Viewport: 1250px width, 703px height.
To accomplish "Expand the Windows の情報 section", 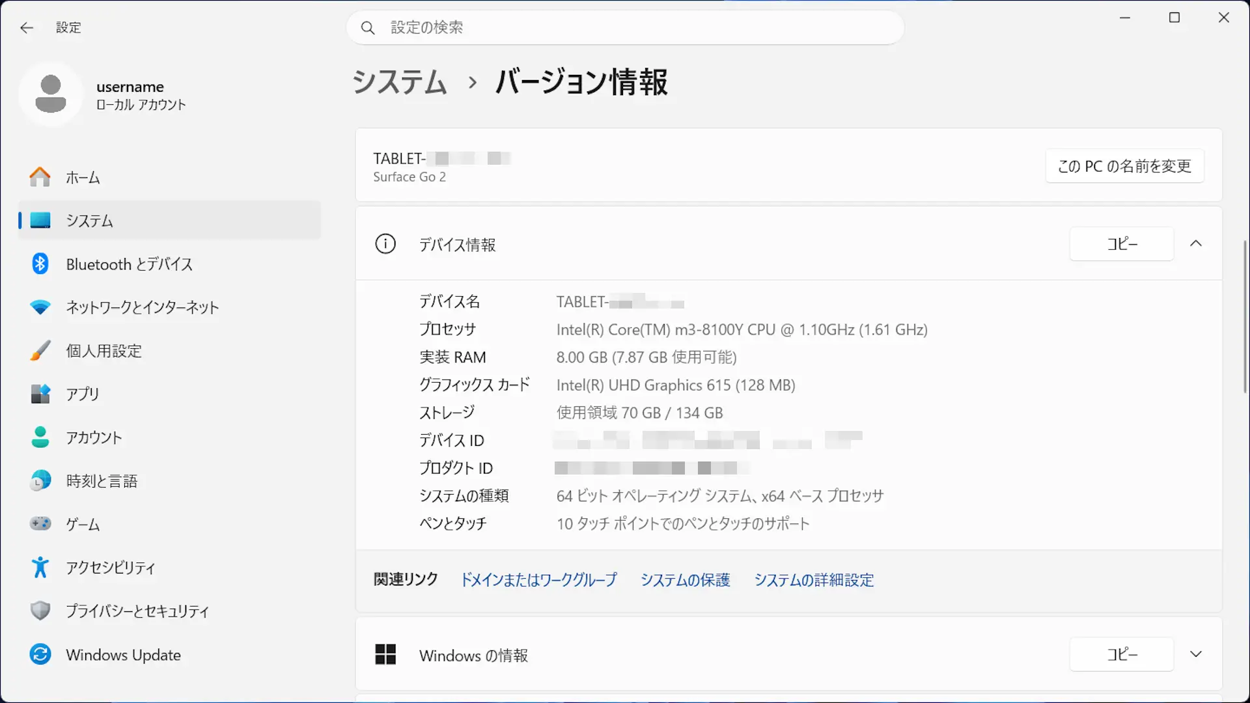I will (x=1196, y=654).
